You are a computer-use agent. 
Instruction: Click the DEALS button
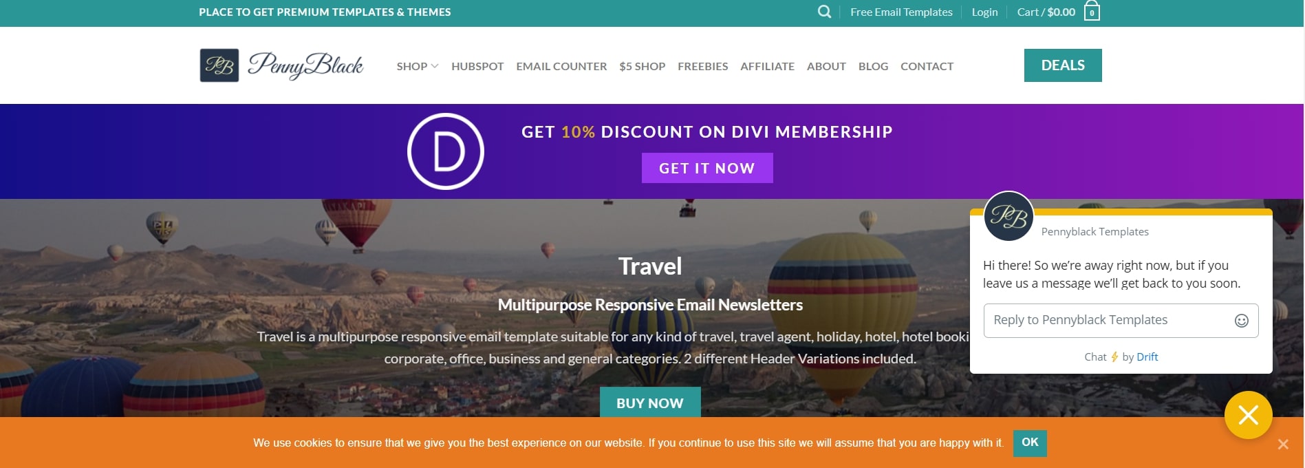coord(1063,65)
